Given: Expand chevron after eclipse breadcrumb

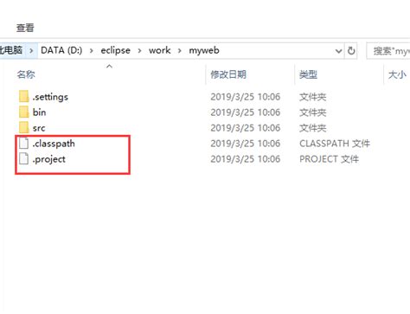Looking at the screenshot, I should [x=139, y=51].
